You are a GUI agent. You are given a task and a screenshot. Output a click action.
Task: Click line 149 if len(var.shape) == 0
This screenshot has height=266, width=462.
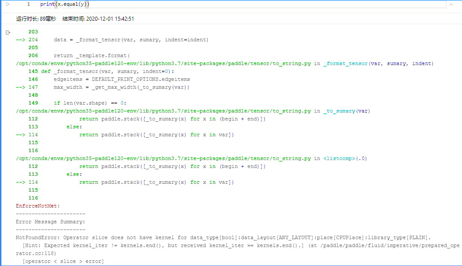[77, 103]
